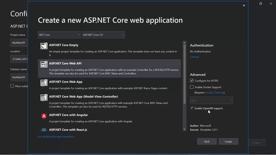Select ASP.NET Core Web App (Model-View-Controller) title

pyautogui.click(x=83, y=96)
